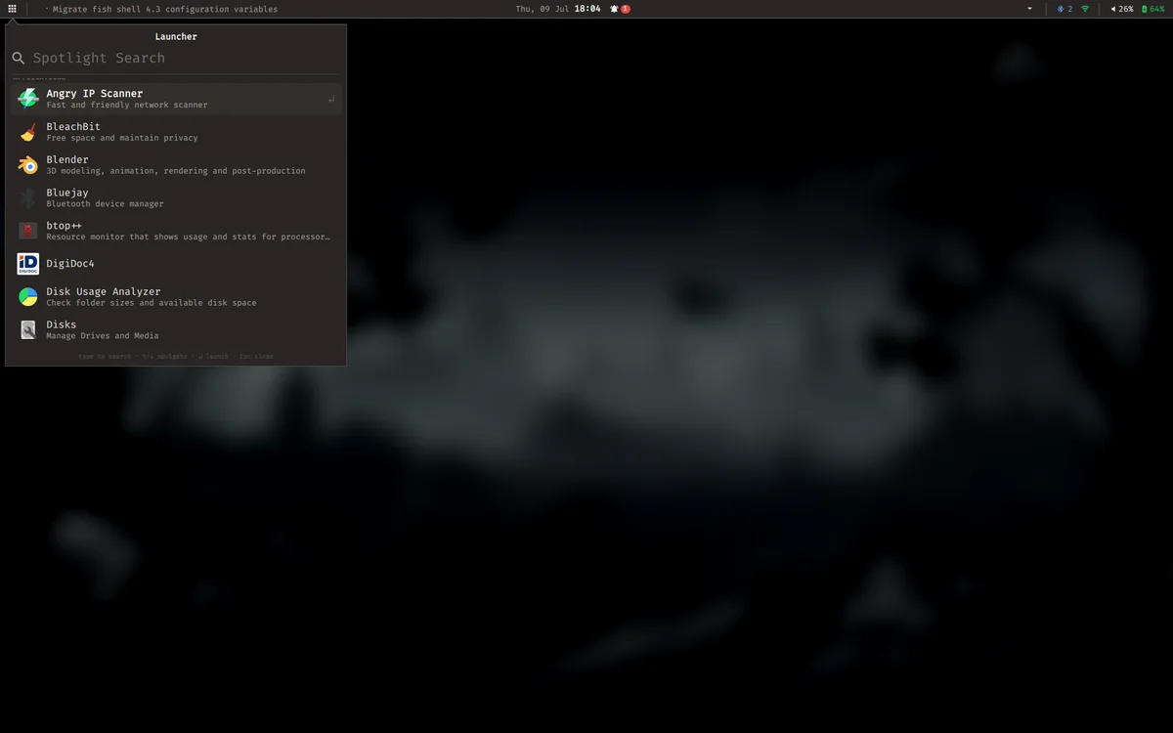Click the Bluejay Bluetooth manager icon
The width and height of the screenshot is (1173, 733).
pyautogui.click(x=28, y=198)
